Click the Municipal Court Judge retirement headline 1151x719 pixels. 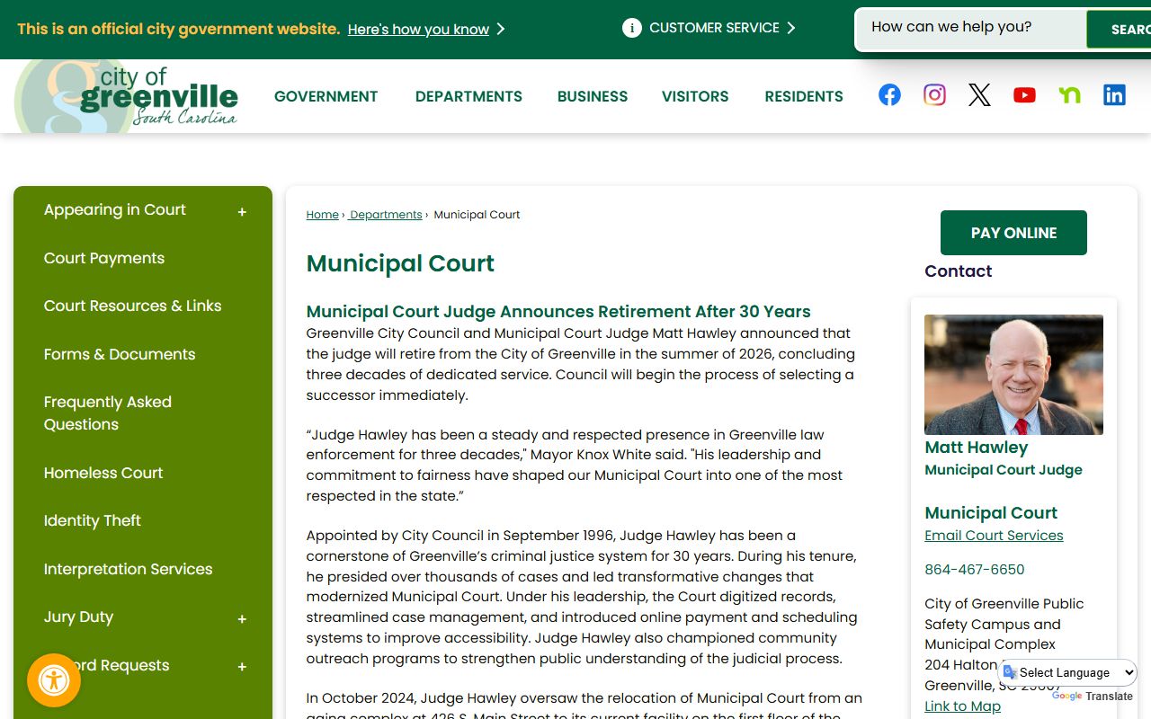(x=558, y=312)
